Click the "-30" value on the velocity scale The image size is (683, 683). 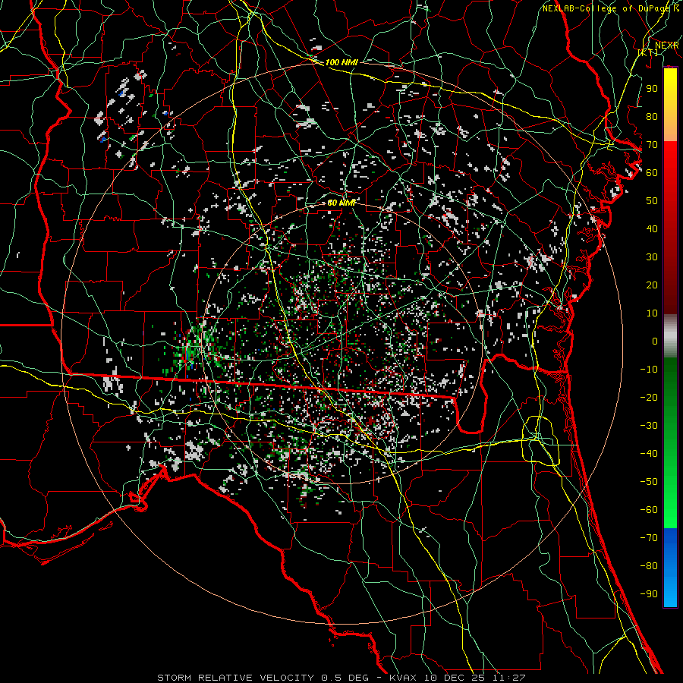pos(649,426)
